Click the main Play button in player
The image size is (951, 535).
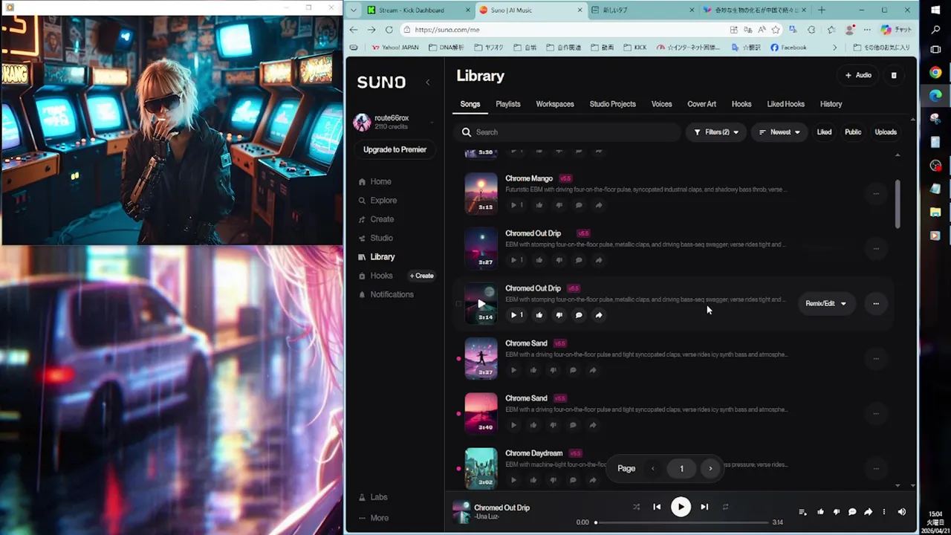click(x=681, y=507)
